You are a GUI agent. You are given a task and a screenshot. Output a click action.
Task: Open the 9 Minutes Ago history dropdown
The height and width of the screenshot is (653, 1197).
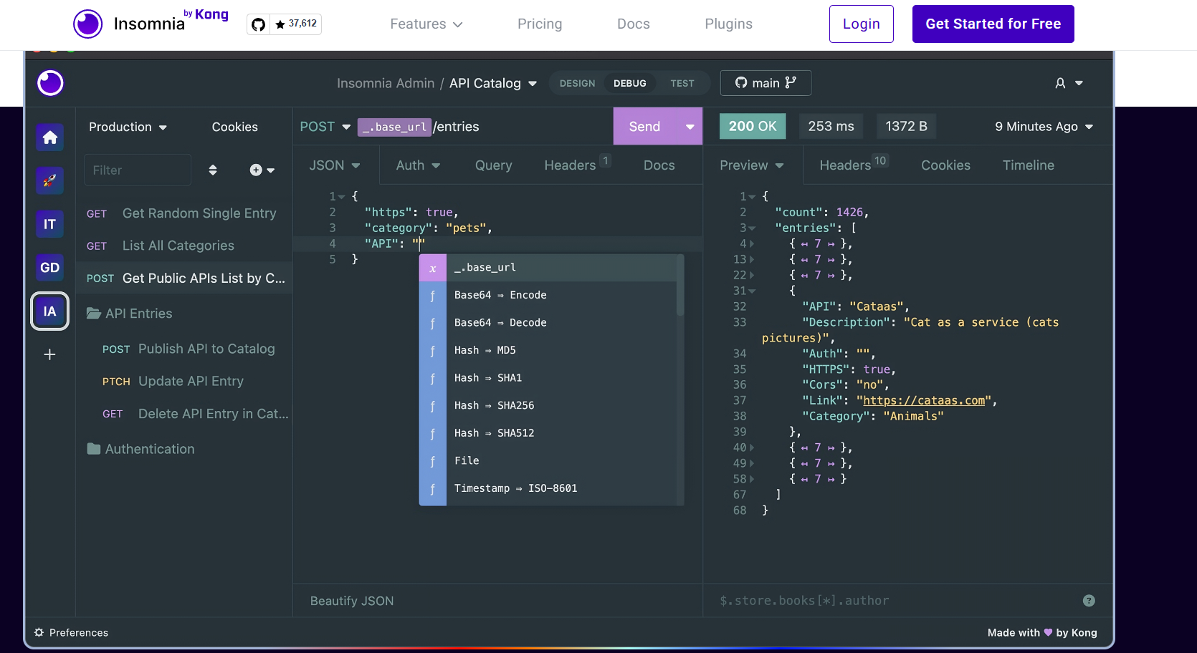coord(1044,127)
